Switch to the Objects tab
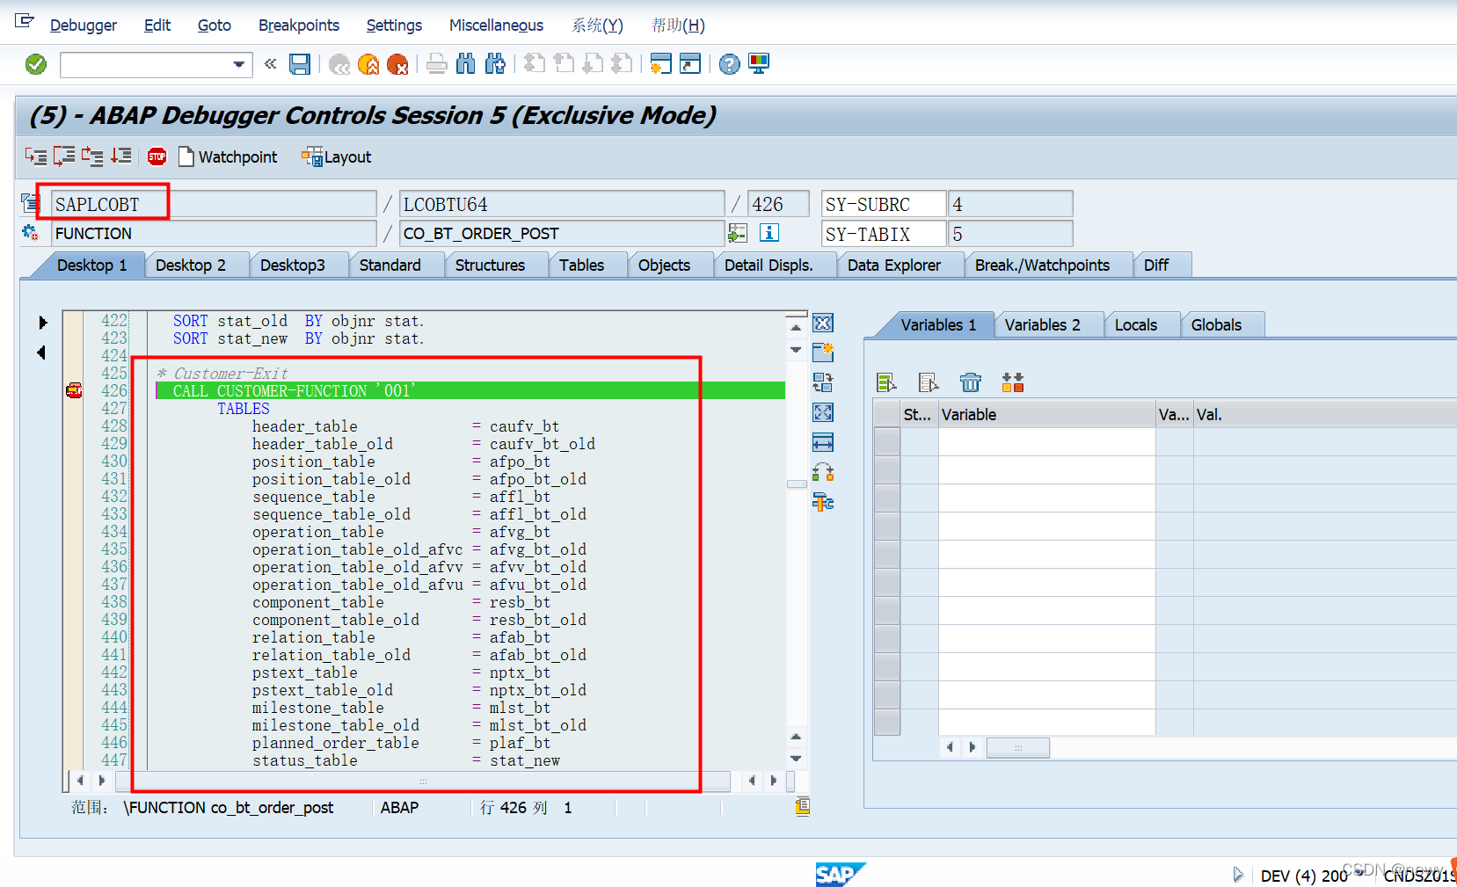 (664, 265)
